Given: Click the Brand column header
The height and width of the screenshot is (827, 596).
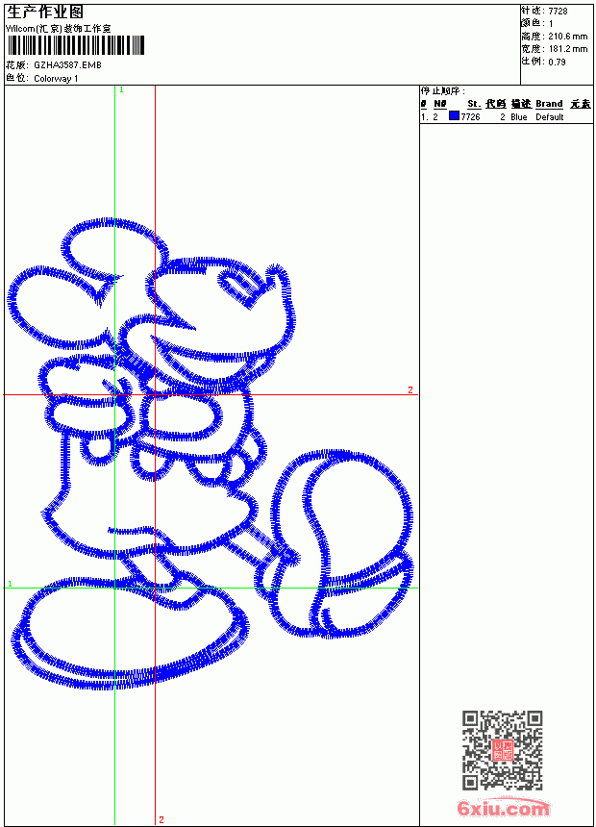Looking at the screenshot, I should click(549, 104).
